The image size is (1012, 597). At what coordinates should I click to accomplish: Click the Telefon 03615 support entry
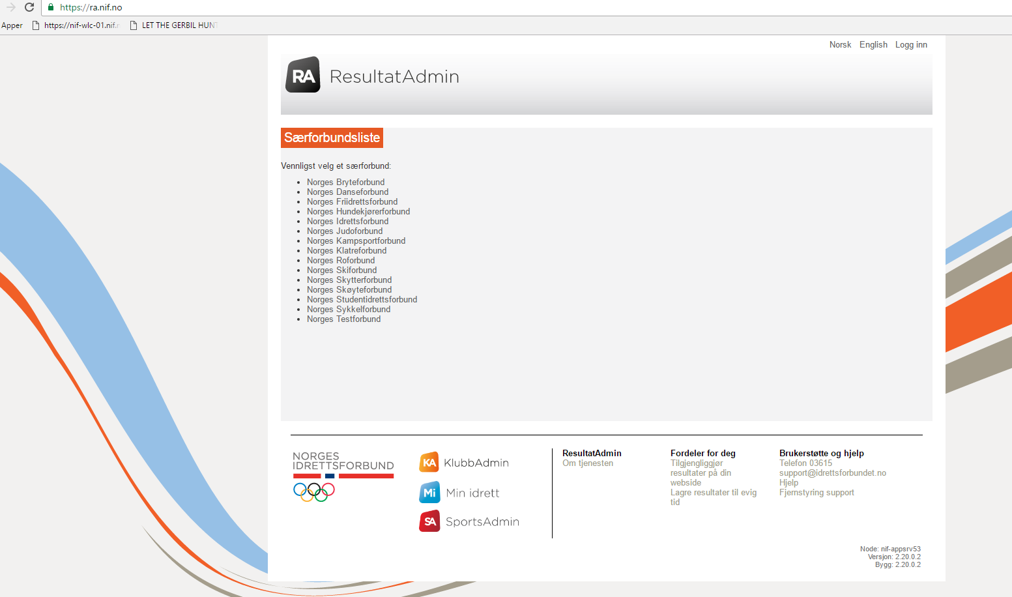click(x=805, y=463)
